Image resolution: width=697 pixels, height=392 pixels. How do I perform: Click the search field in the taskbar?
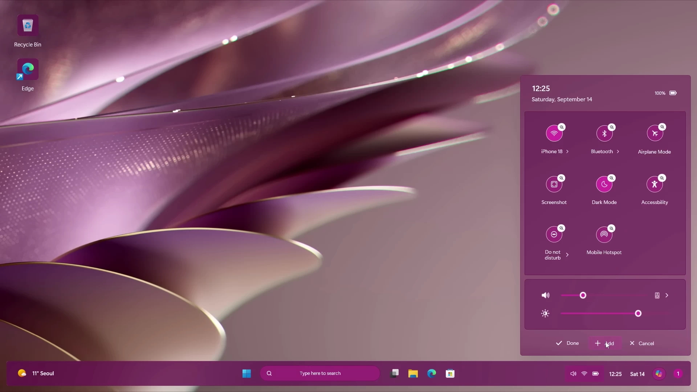(x=319, y=373)
